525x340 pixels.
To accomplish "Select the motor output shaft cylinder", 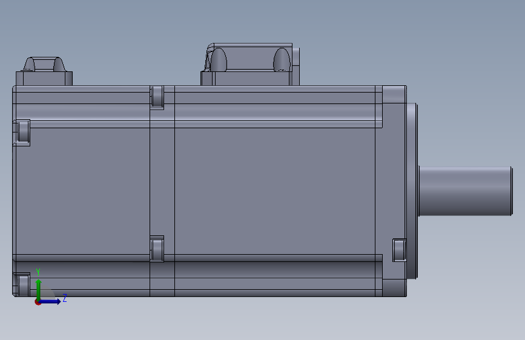I will (x=466, y=191).
